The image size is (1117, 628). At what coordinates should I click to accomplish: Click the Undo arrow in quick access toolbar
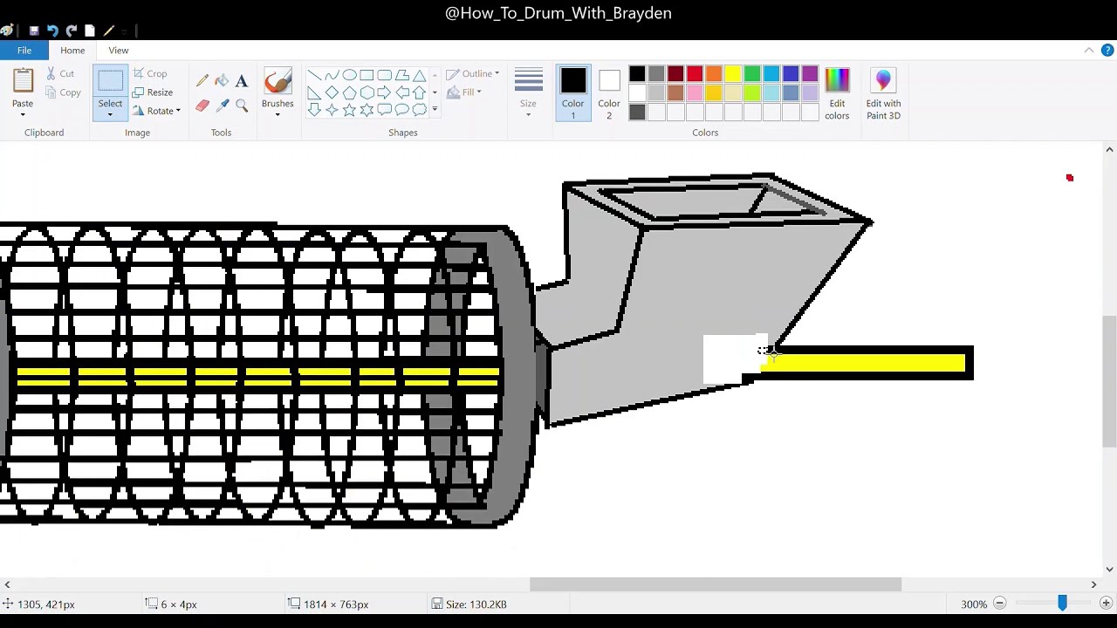tap(52, 31)
